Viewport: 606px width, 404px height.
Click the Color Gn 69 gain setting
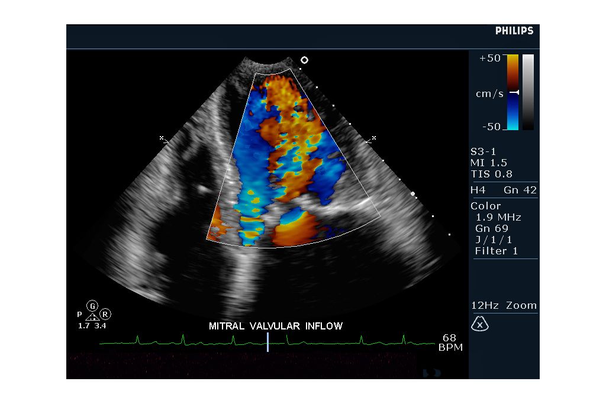[491, 228]
